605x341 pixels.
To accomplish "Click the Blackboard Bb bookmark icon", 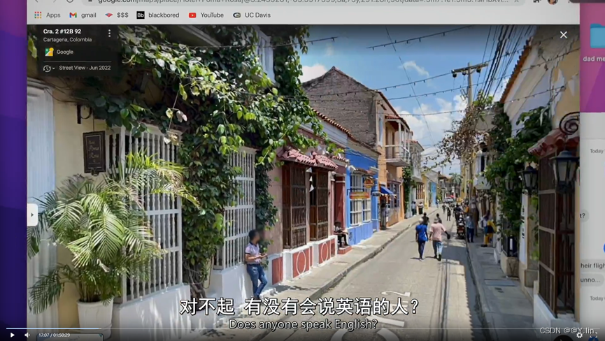I will [141, 15].
